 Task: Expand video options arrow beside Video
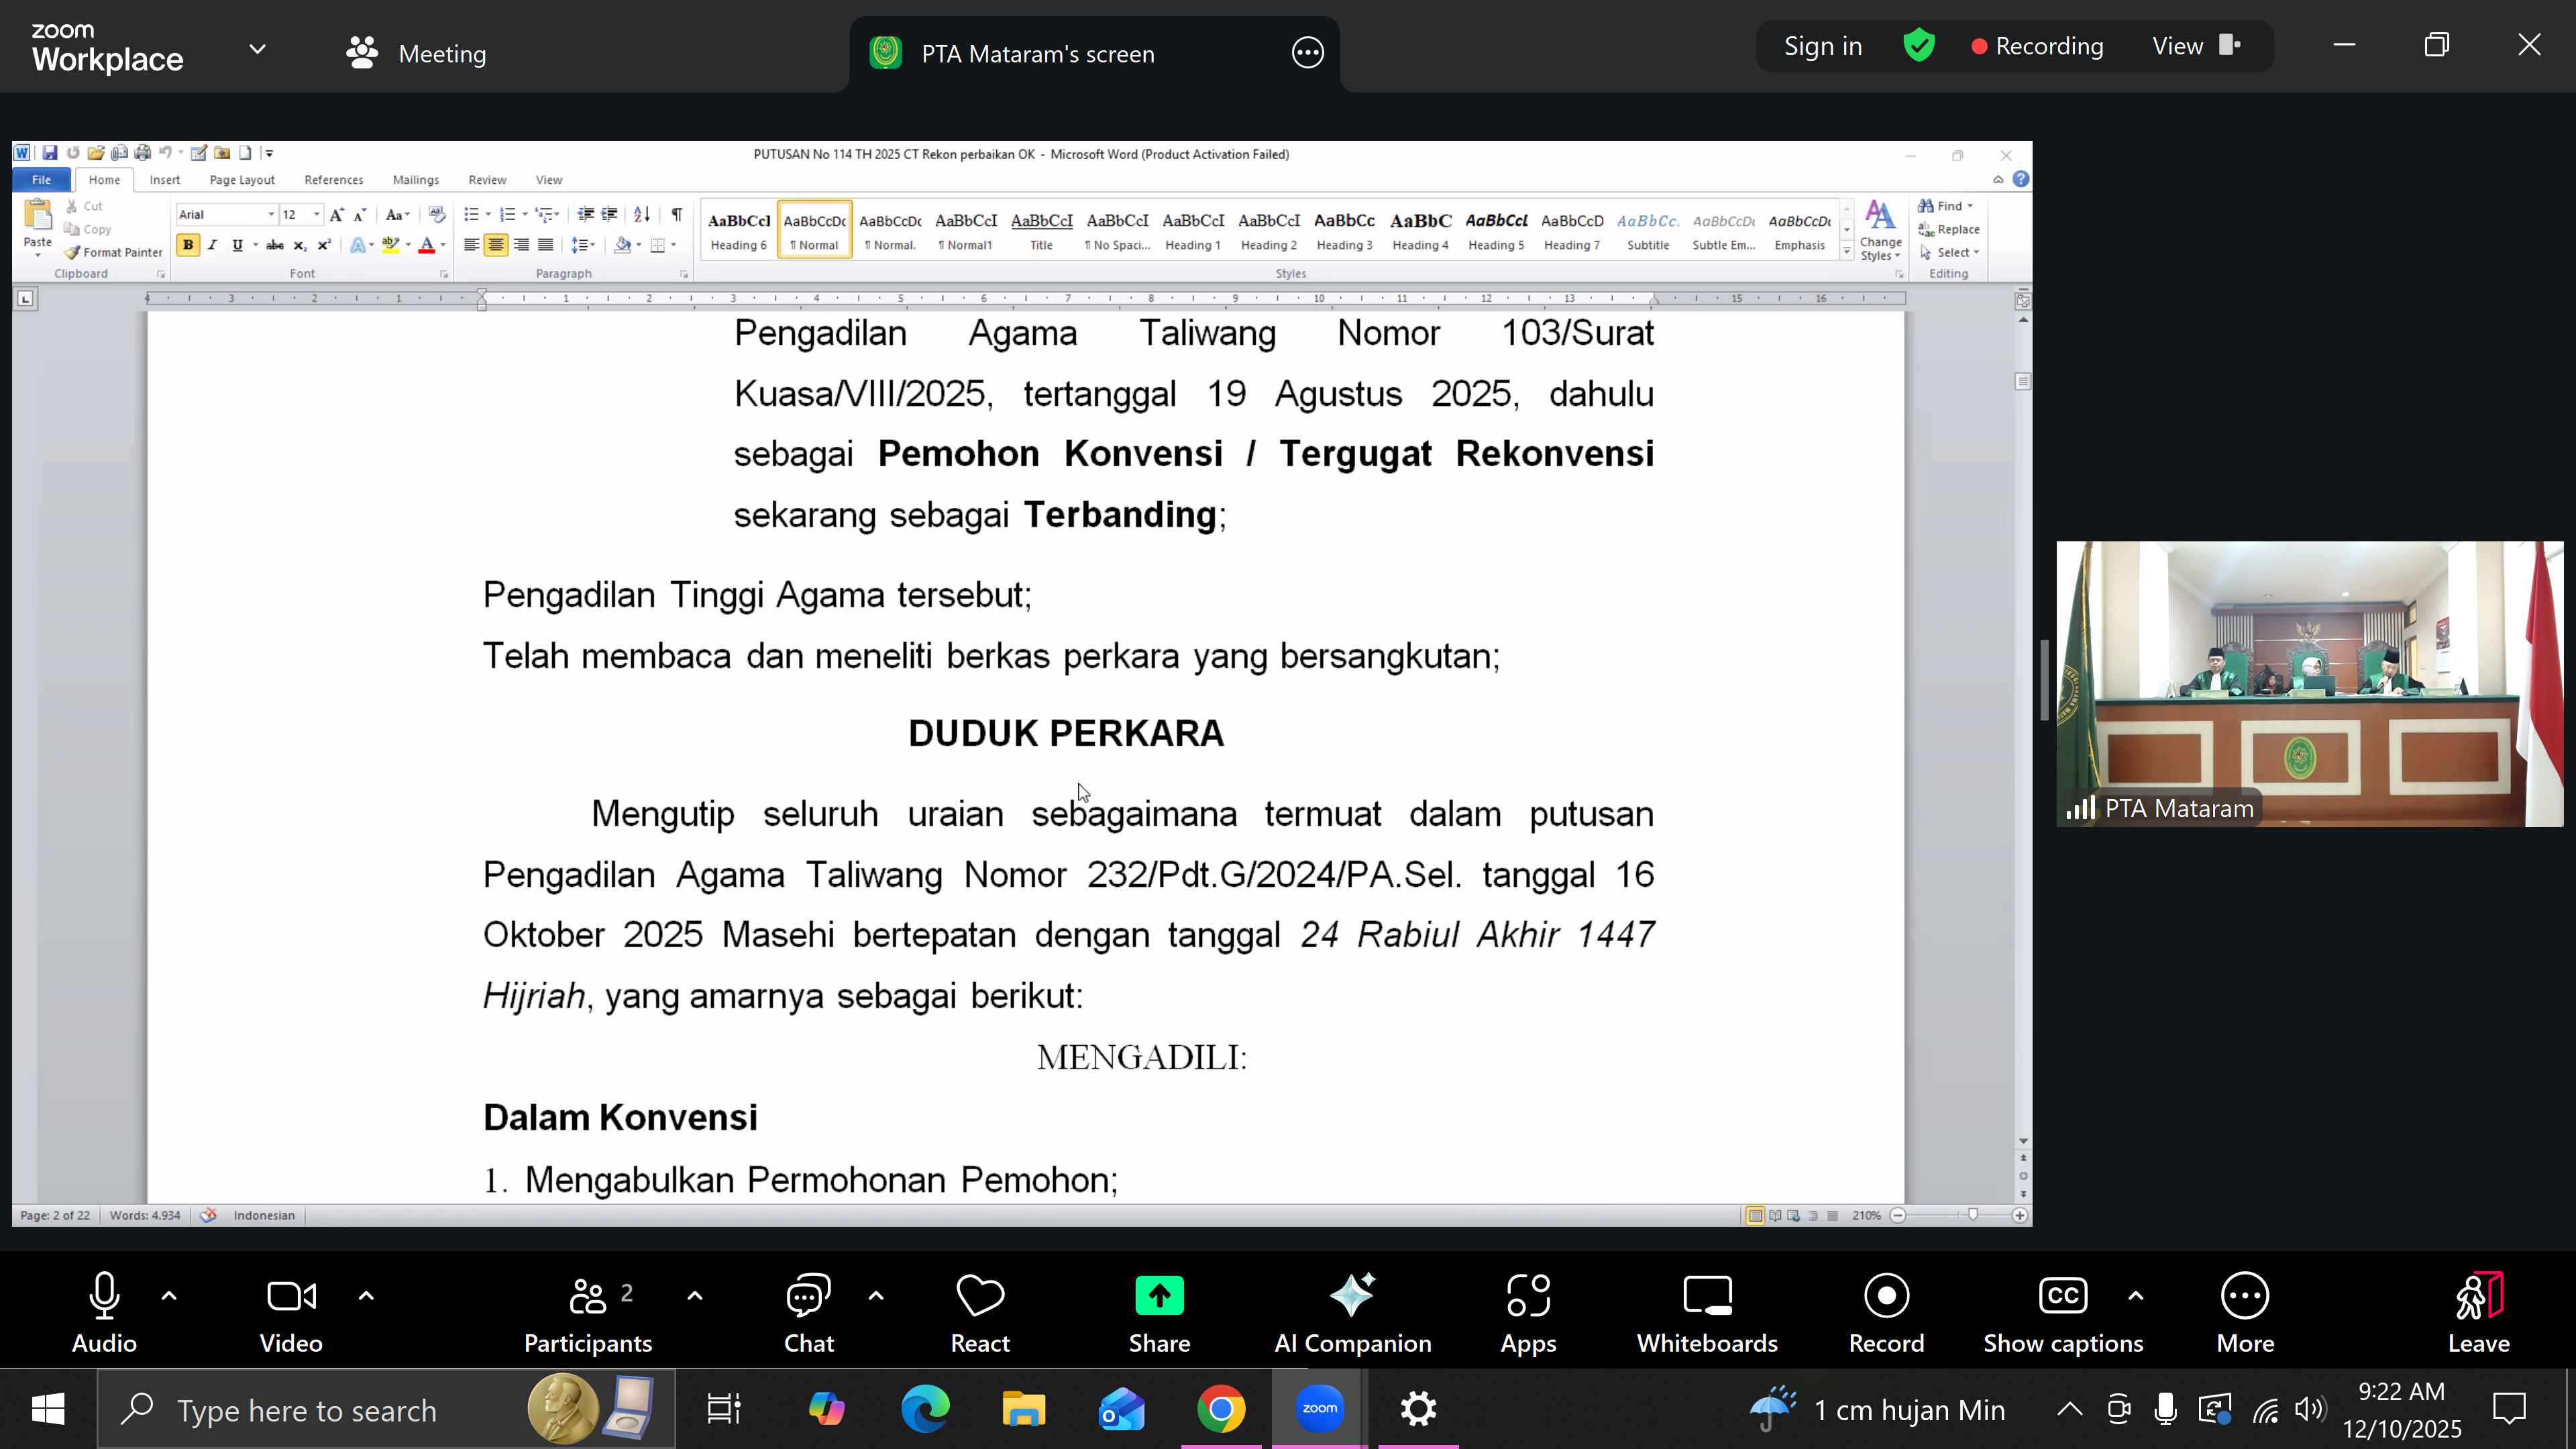366,1296
